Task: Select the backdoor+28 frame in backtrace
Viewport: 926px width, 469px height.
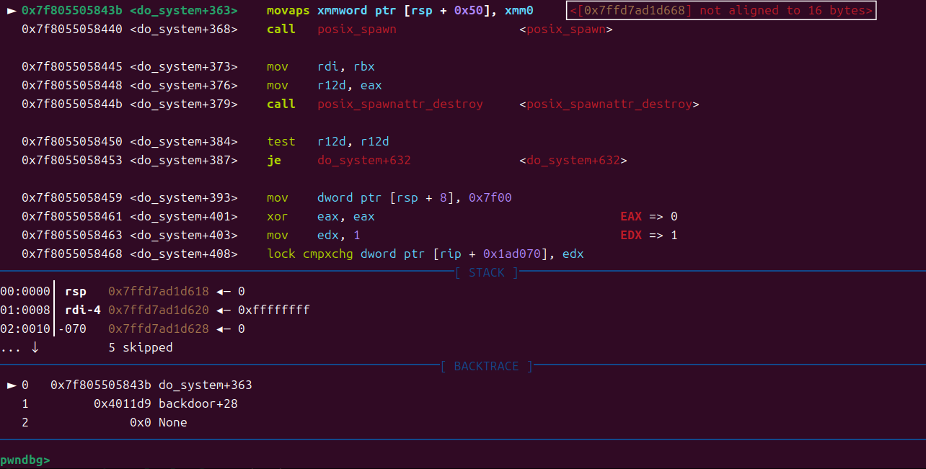Action: pyautogui.click(x=198, y=404)
